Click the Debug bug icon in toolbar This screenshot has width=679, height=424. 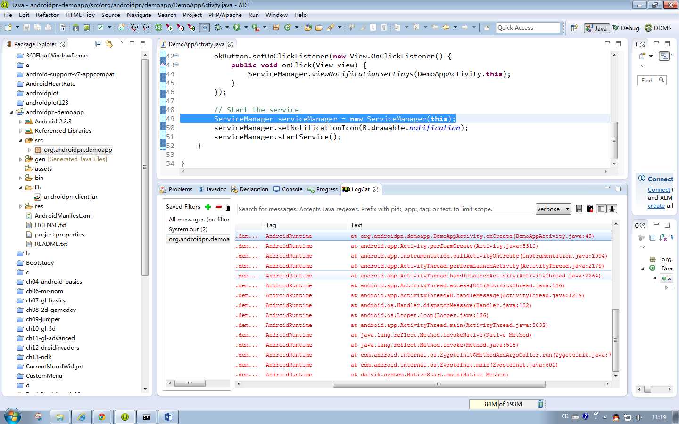[x=218, y=28]
